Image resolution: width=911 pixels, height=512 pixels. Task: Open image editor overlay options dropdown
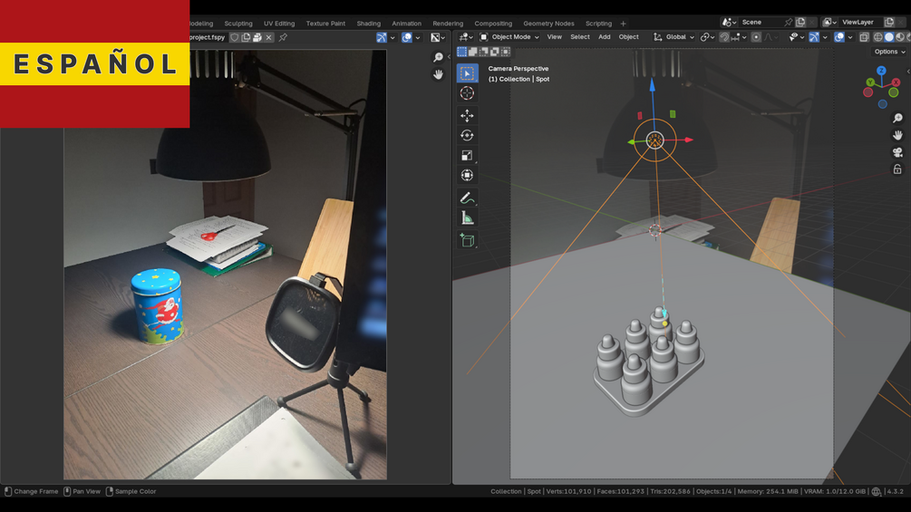pyautogui.click(x=418, y=37)
